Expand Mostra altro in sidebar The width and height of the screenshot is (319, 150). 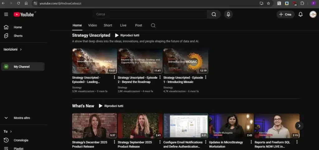(x=22, y=118)
